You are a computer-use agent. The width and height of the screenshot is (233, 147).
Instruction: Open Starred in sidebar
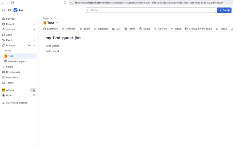[x=10, y=29]
